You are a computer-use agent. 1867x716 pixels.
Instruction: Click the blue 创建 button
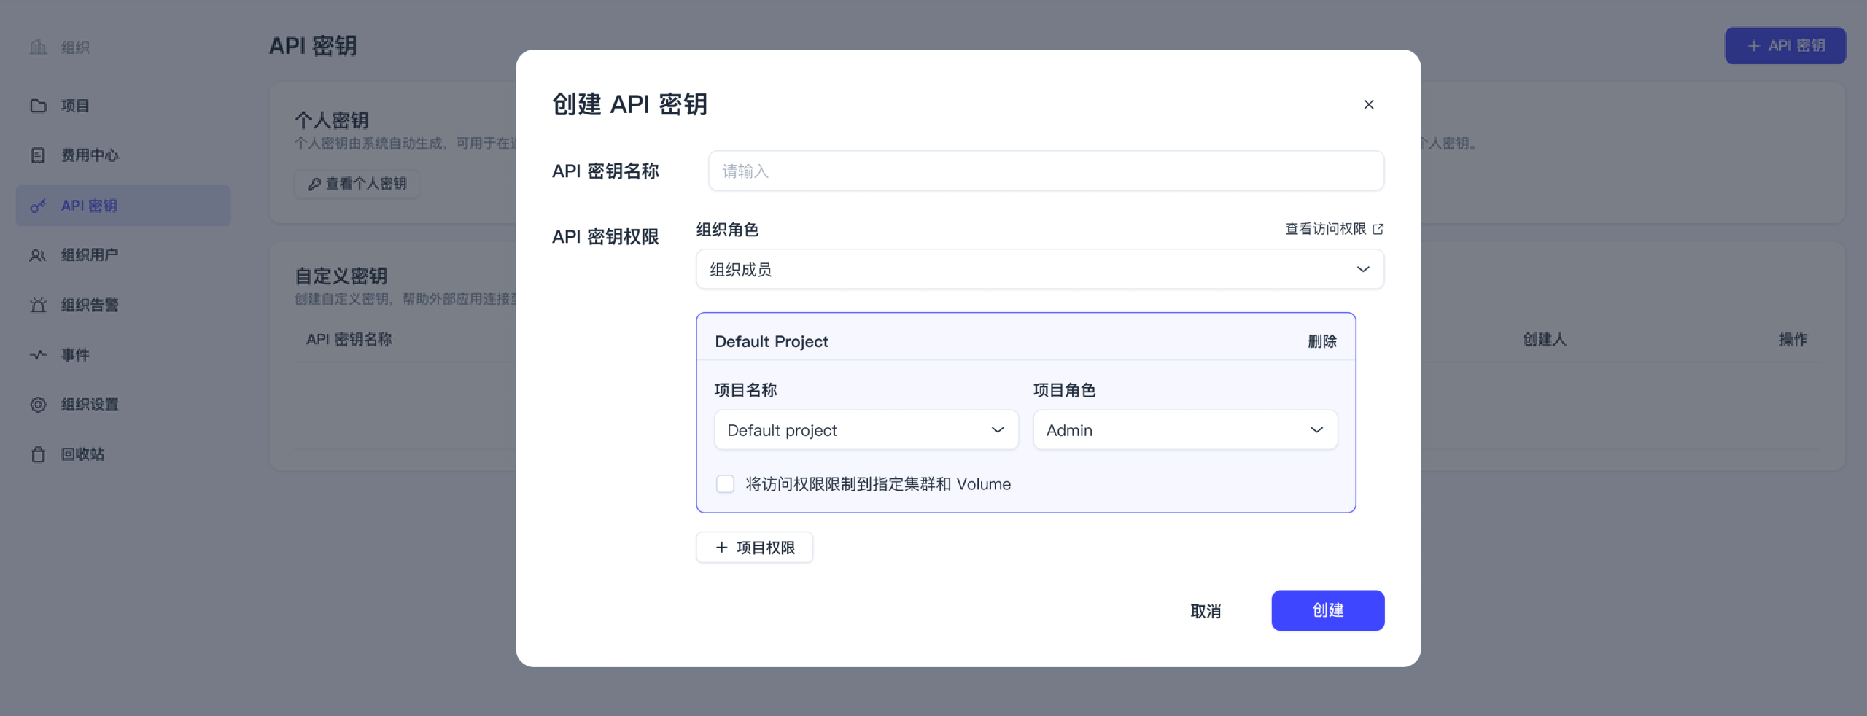pyautogui.click(x=1327, y=610)
